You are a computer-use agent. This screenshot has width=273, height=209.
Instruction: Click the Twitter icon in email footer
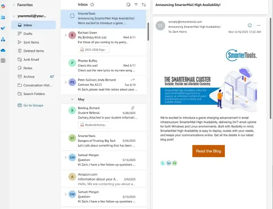(163, 163)
